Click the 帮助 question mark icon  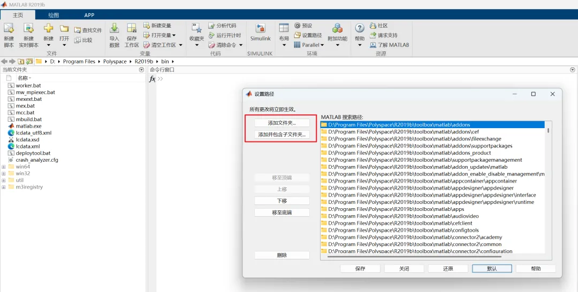click(x=360, y=28)
